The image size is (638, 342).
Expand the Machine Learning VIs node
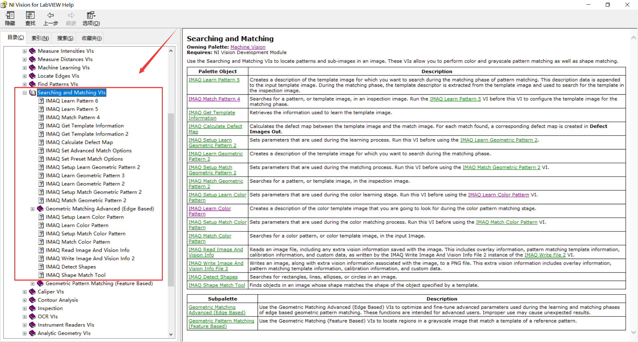coord(25,68)
